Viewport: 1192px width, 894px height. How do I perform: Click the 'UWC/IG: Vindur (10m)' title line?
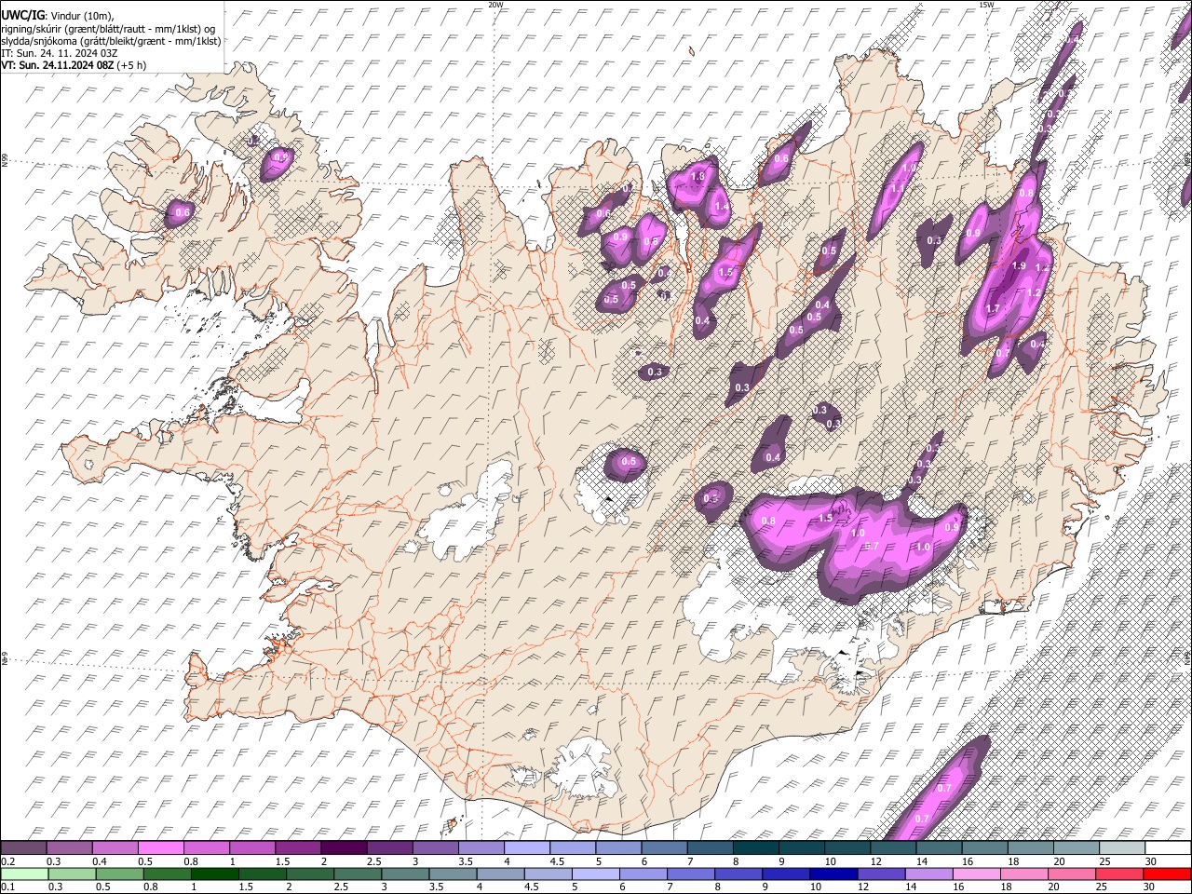coord(58,15)
